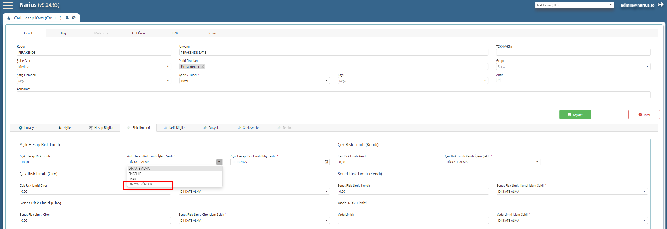This screenshot has width=667, height=229.
Task: Open the Resim tab
Action: coord(212,33)
